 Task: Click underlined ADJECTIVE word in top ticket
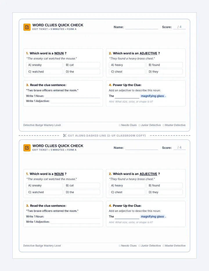[148, 54]
